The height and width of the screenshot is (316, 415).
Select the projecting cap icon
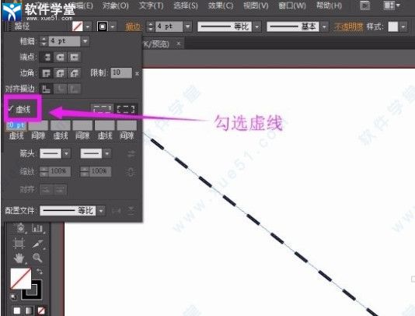point(74,57)
